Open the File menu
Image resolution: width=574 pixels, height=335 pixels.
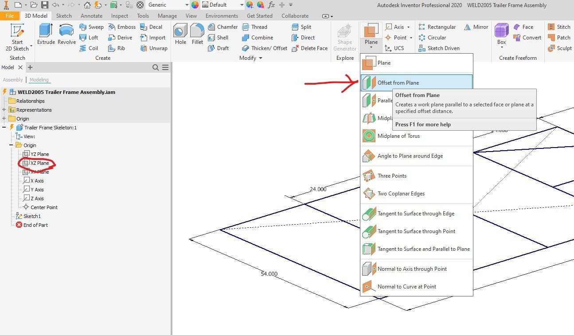coord(10,16)
